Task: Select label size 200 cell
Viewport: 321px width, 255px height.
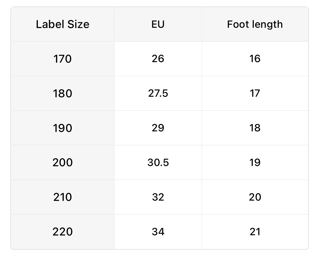Action: [63, 163]
